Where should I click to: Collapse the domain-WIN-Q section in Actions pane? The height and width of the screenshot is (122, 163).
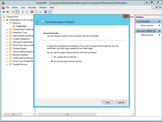(159, 31)
